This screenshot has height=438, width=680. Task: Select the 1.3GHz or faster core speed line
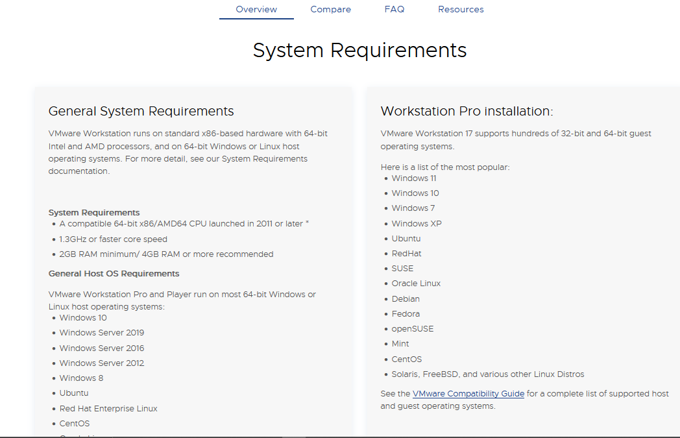coord(113,239)
